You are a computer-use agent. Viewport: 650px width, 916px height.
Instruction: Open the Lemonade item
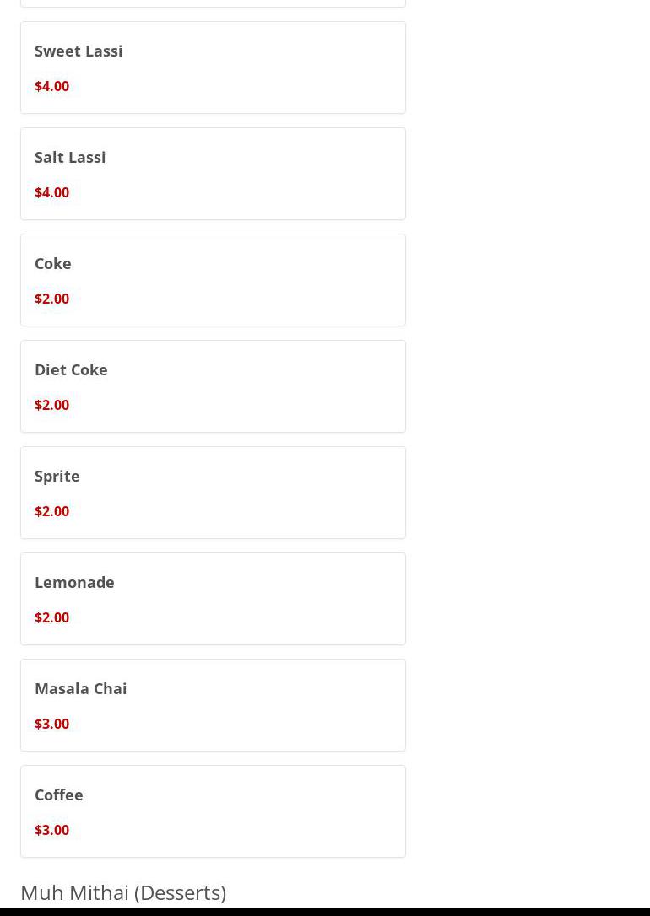[74, 582]
